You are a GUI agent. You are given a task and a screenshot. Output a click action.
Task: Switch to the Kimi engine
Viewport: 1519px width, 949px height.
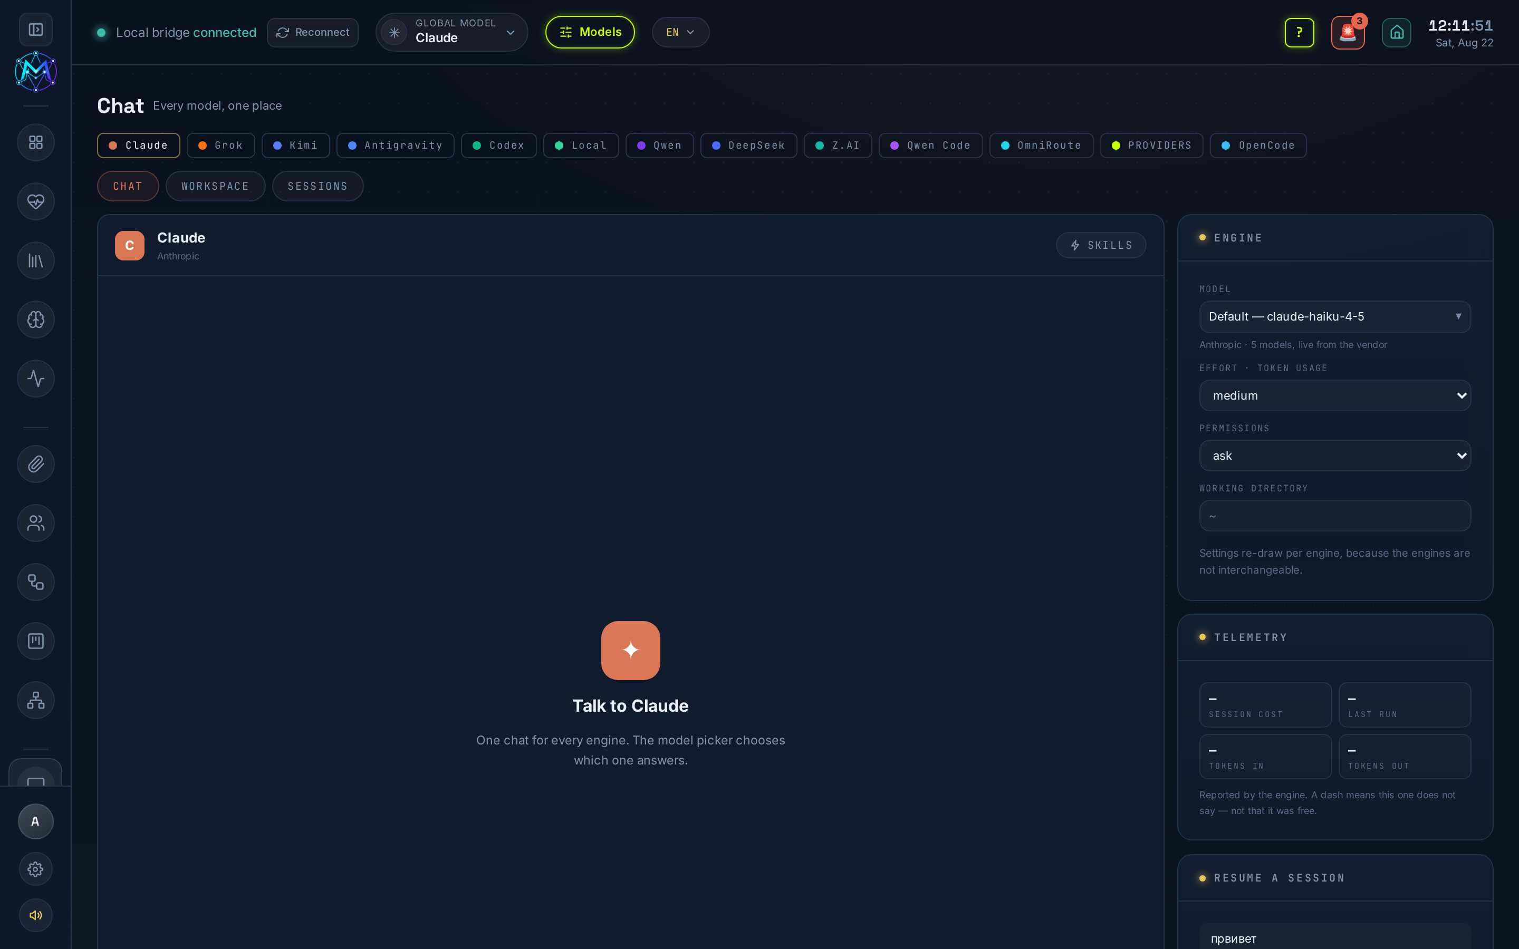coord(296,145)
